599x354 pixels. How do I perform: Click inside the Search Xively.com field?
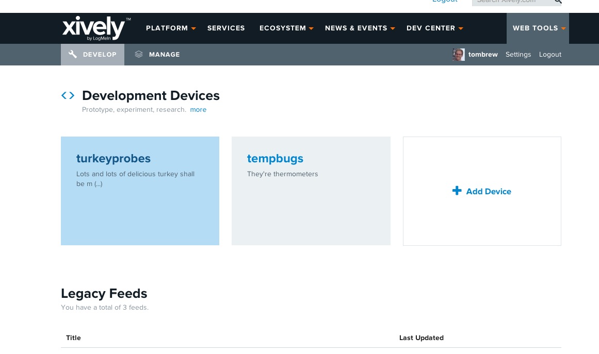[x=511, y=1]
